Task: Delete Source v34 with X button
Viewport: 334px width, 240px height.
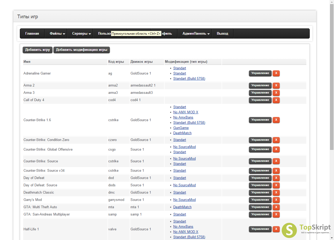Action: (x=276, y=171)
